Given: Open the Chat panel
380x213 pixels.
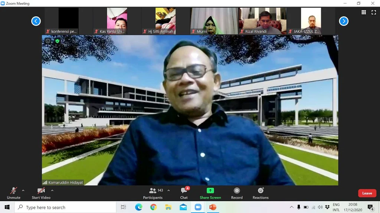Looking at the screenshot, I should tap(184, 193).
